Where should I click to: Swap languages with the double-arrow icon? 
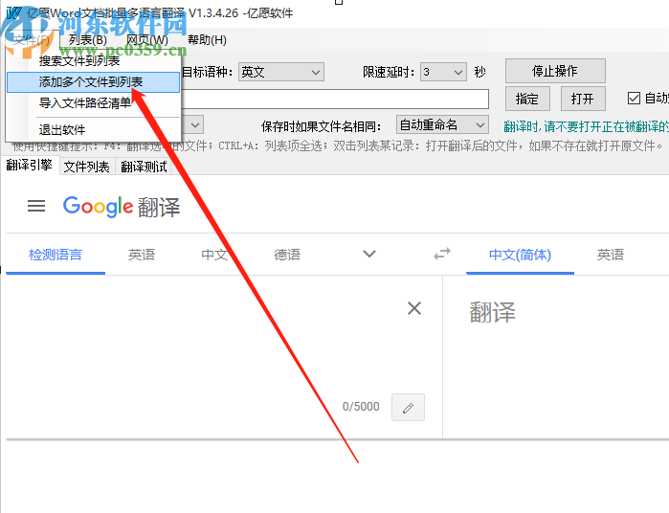pos(442,254)
